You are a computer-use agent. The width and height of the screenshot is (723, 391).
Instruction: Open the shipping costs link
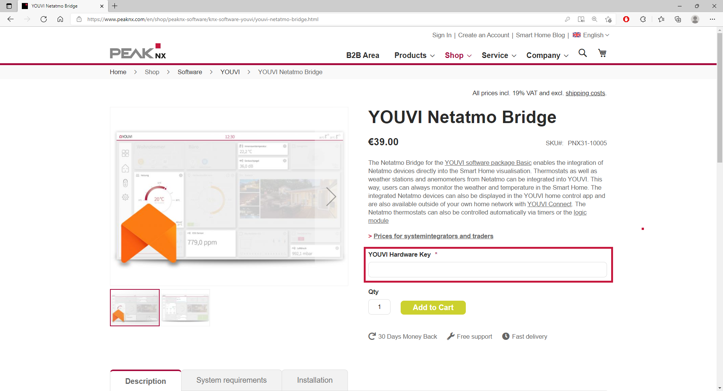click(x=585, y=93)
